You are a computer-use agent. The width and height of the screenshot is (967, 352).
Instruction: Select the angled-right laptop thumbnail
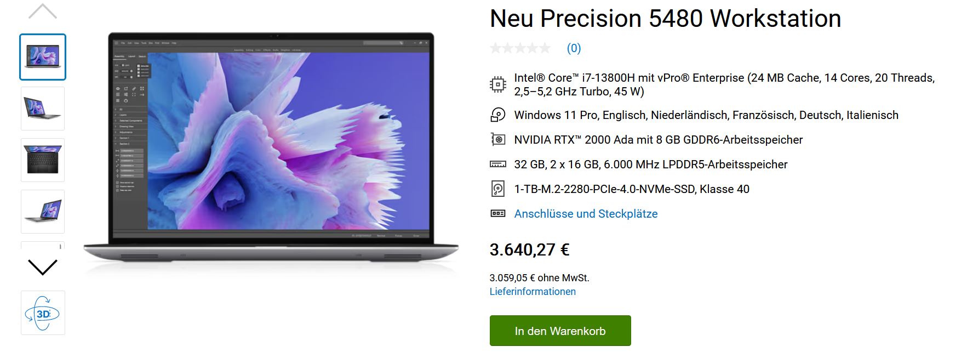coord(43,212)
